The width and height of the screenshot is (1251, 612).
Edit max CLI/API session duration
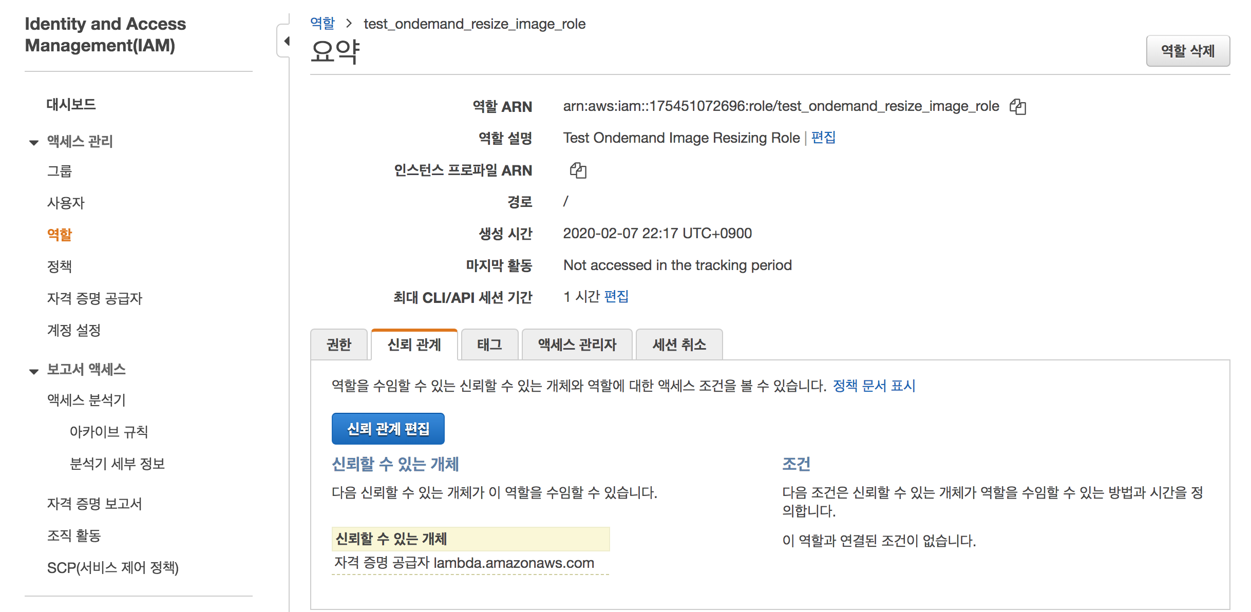point(616,297)
